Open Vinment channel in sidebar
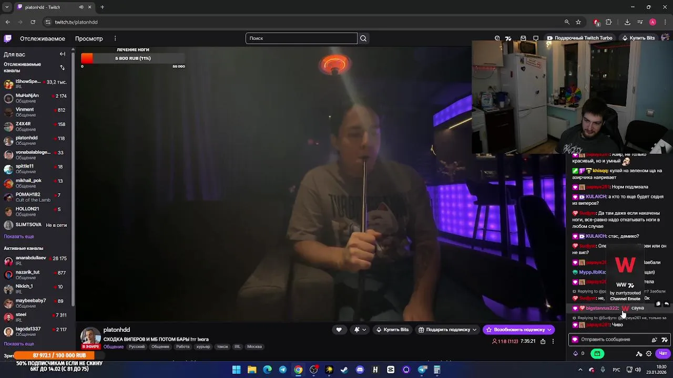The height and width of the screenshot is (378, 673). pos(36,112)
